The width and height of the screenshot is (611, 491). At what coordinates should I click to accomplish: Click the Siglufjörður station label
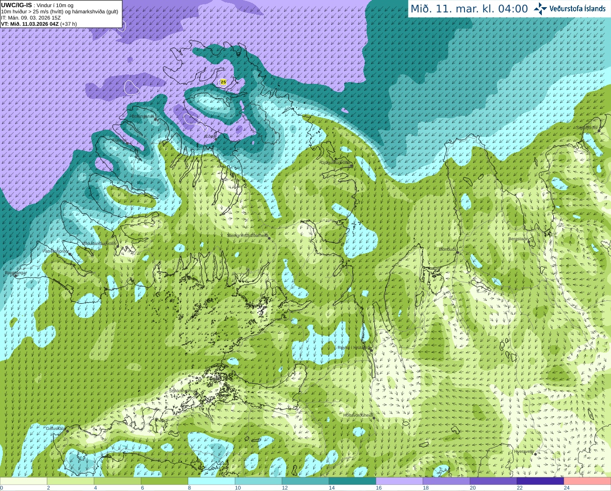587,128
